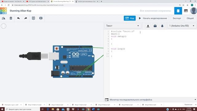Click the void setup() code line
The width and height of the screenshot is (197, 111).
point(119,36)
